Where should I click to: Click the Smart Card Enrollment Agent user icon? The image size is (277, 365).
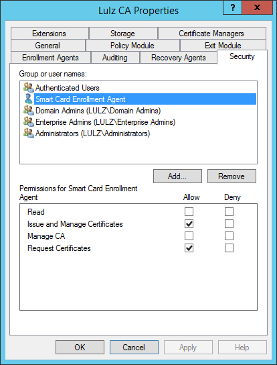pos(29,99)
